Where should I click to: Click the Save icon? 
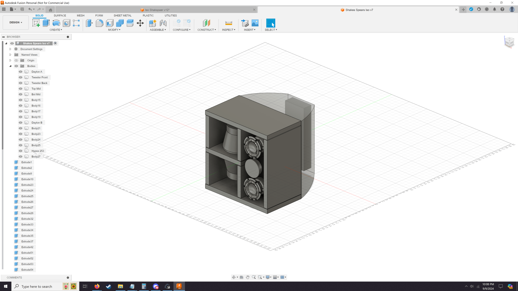coord(22,9)
